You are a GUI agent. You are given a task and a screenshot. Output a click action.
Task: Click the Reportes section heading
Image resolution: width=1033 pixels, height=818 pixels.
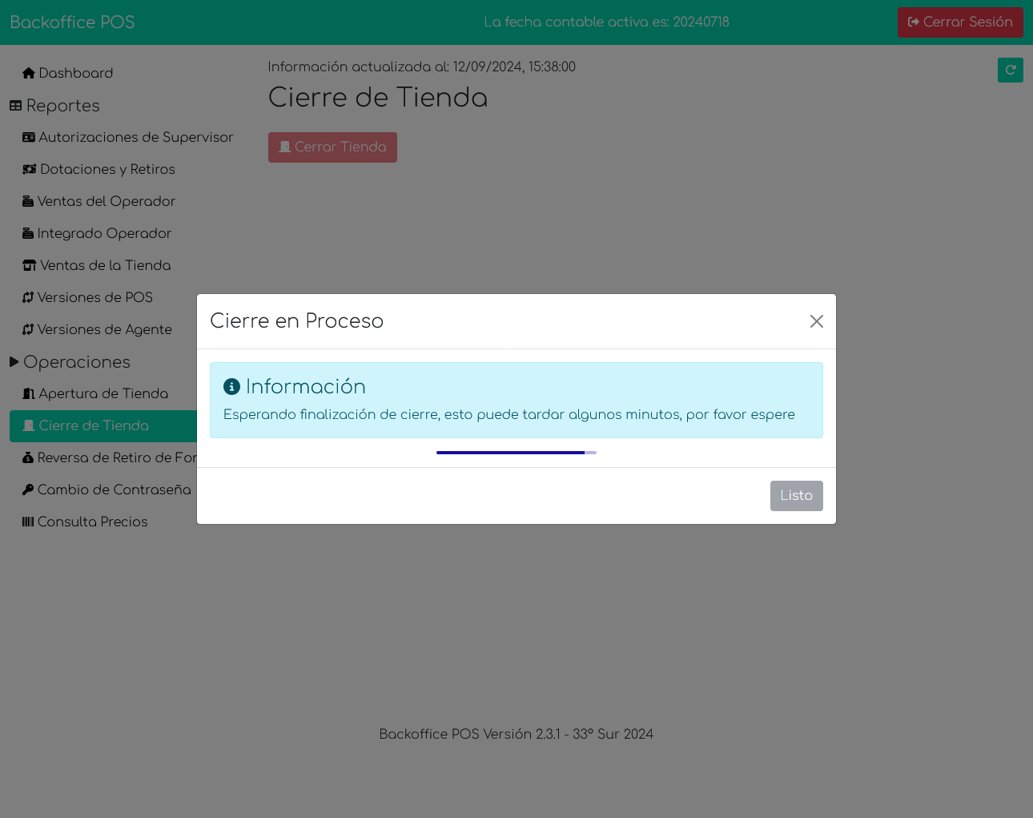point(63,106)
